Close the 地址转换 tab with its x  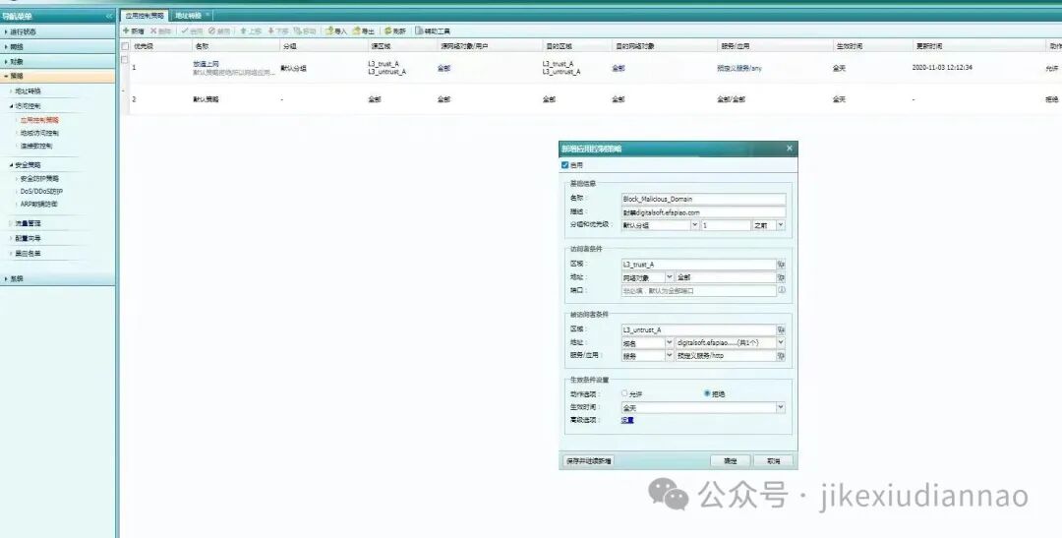[x=207, y=14]
